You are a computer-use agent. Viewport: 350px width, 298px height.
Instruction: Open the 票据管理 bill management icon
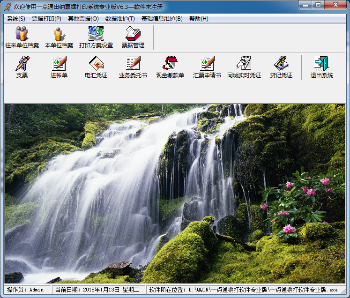(x=133, y=37)
